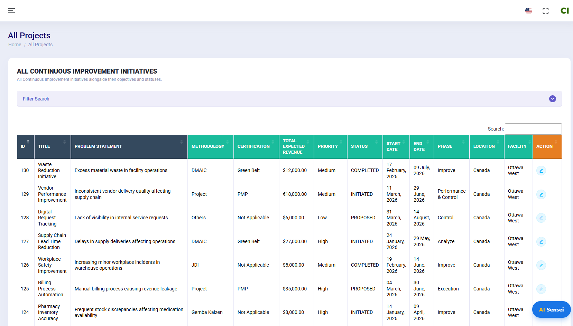
Task: Sort by Title column header
Action: tap(52, 146)
